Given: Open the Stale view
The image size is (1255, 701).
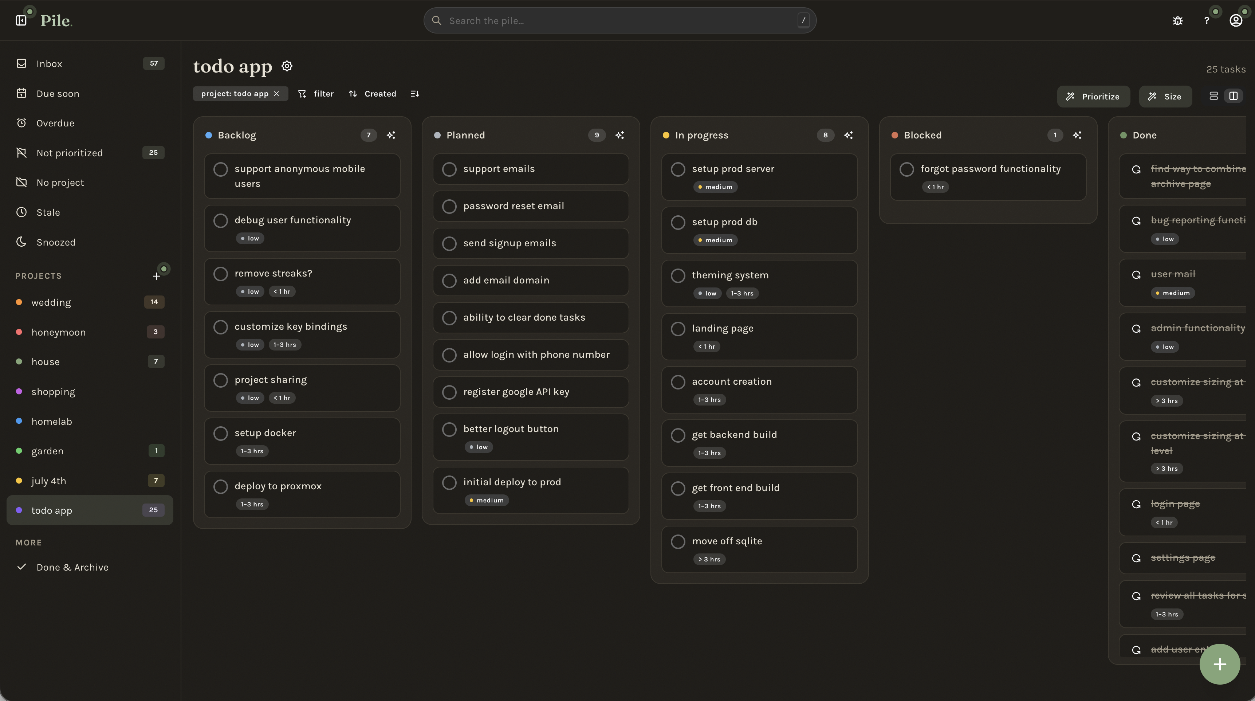Looking at the screenshot, I should tap(90, 212).
